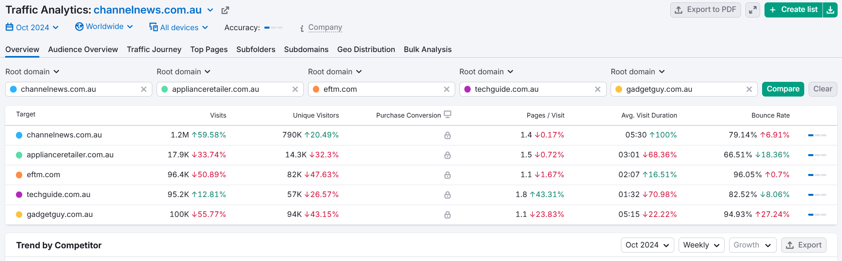Image resolution: width=842 pixels, height=261 pixels.
Task: Open the Geo Distribution tab
Action: (x=366, y=50)
